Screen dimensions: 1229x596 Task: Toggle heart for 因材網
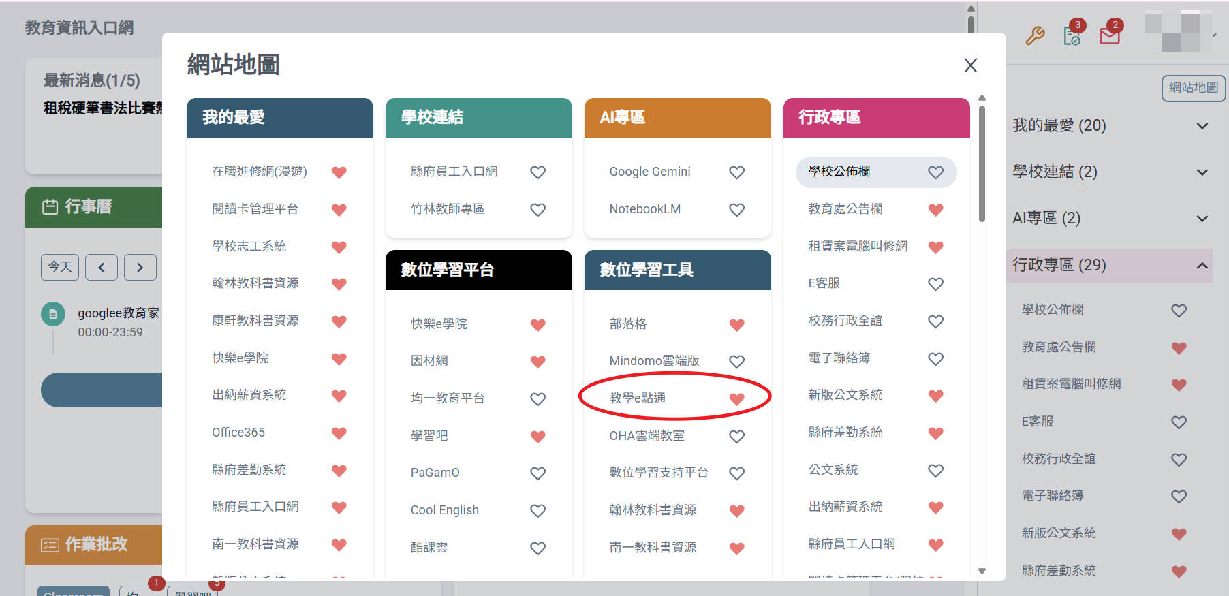[538, 362]
